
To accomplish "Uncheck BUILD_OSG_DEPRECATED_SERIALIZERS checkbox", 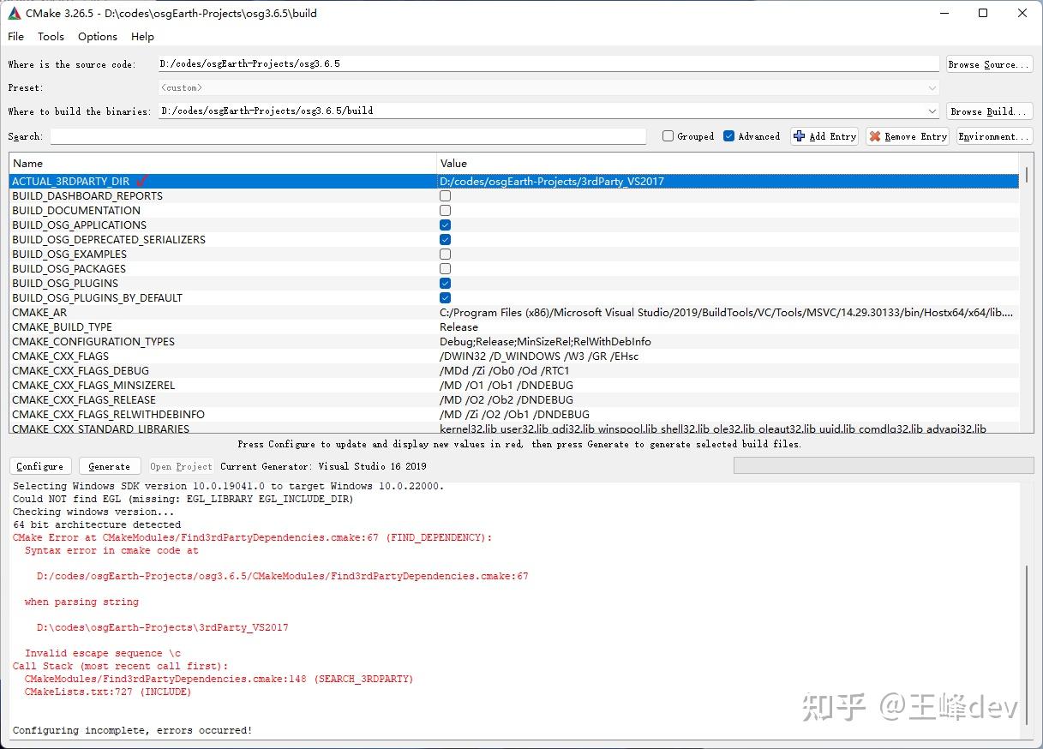I will coord(445,239).
